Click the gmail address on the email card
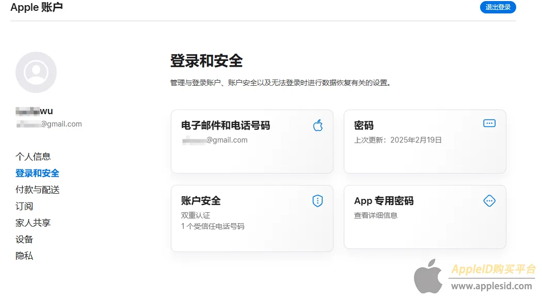 215,140
